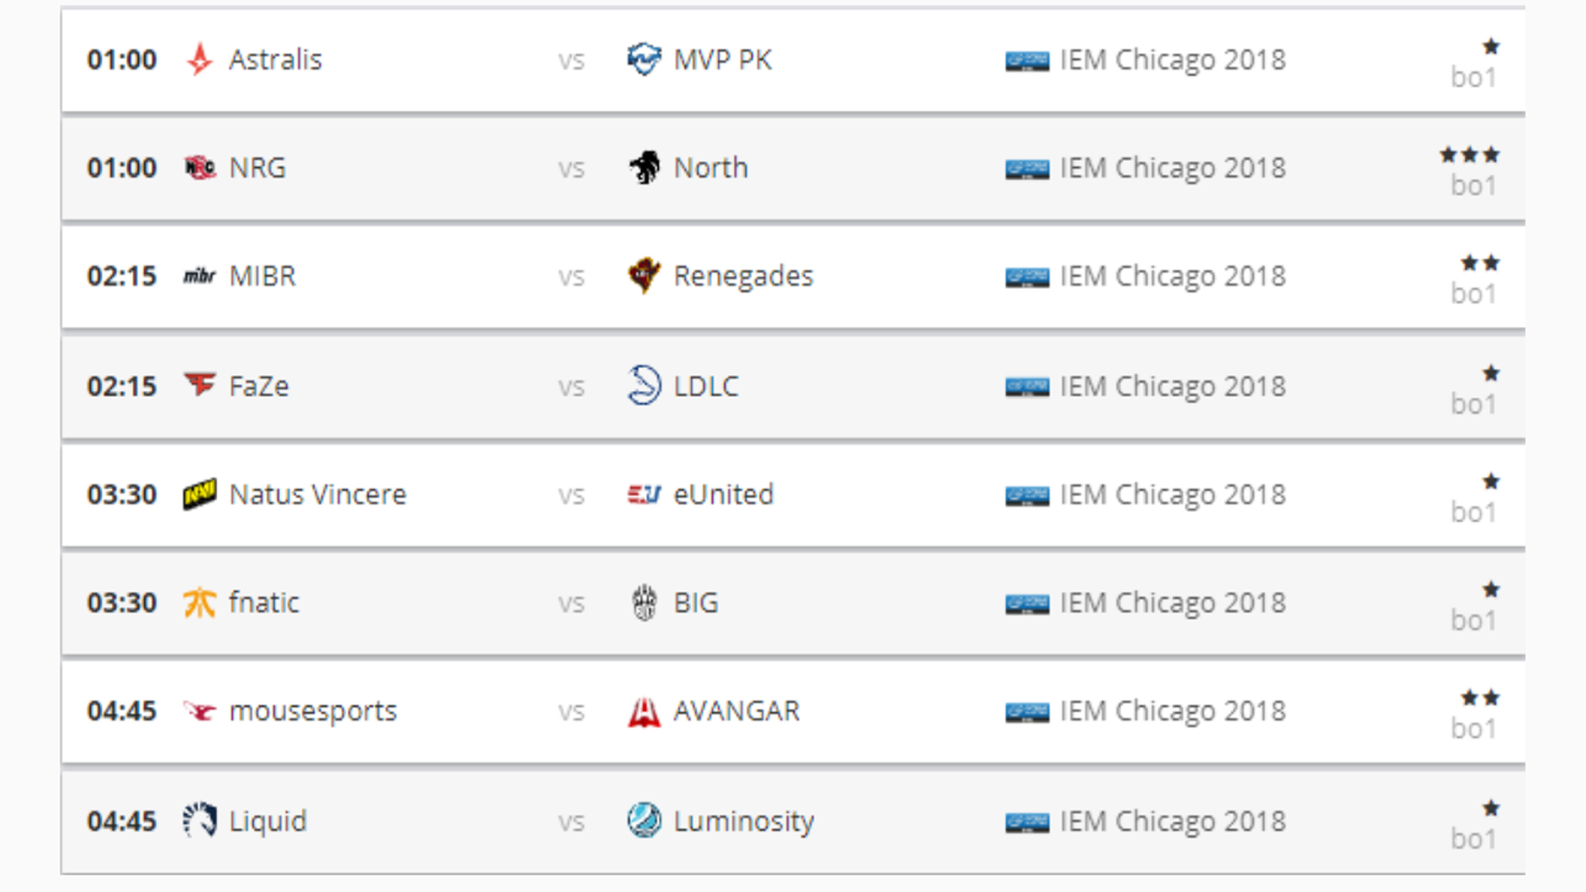Click the MIBR team name
1586x892 pixels.
263,276
